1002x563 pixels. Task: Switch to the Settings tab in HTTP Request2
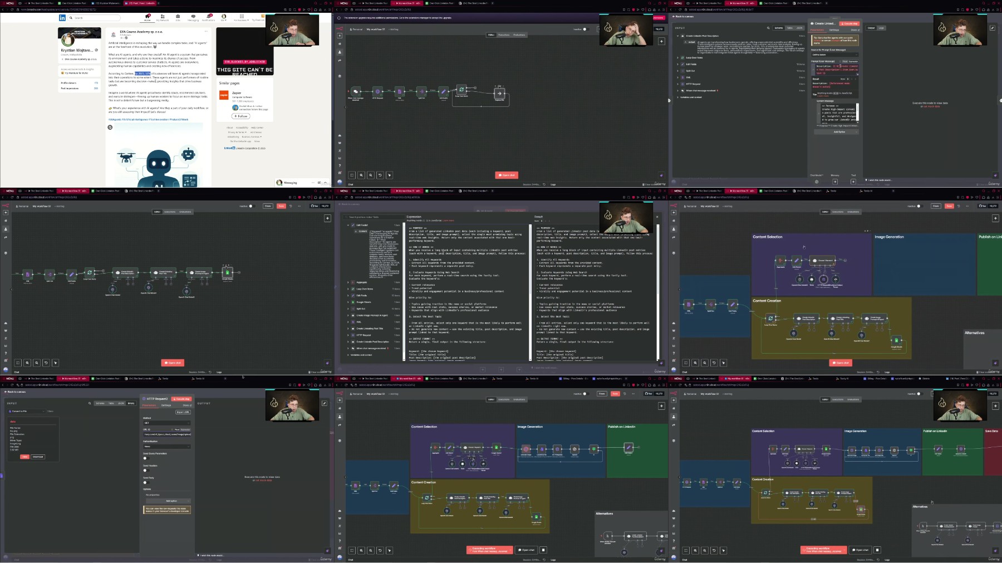(x=166, y=405)
